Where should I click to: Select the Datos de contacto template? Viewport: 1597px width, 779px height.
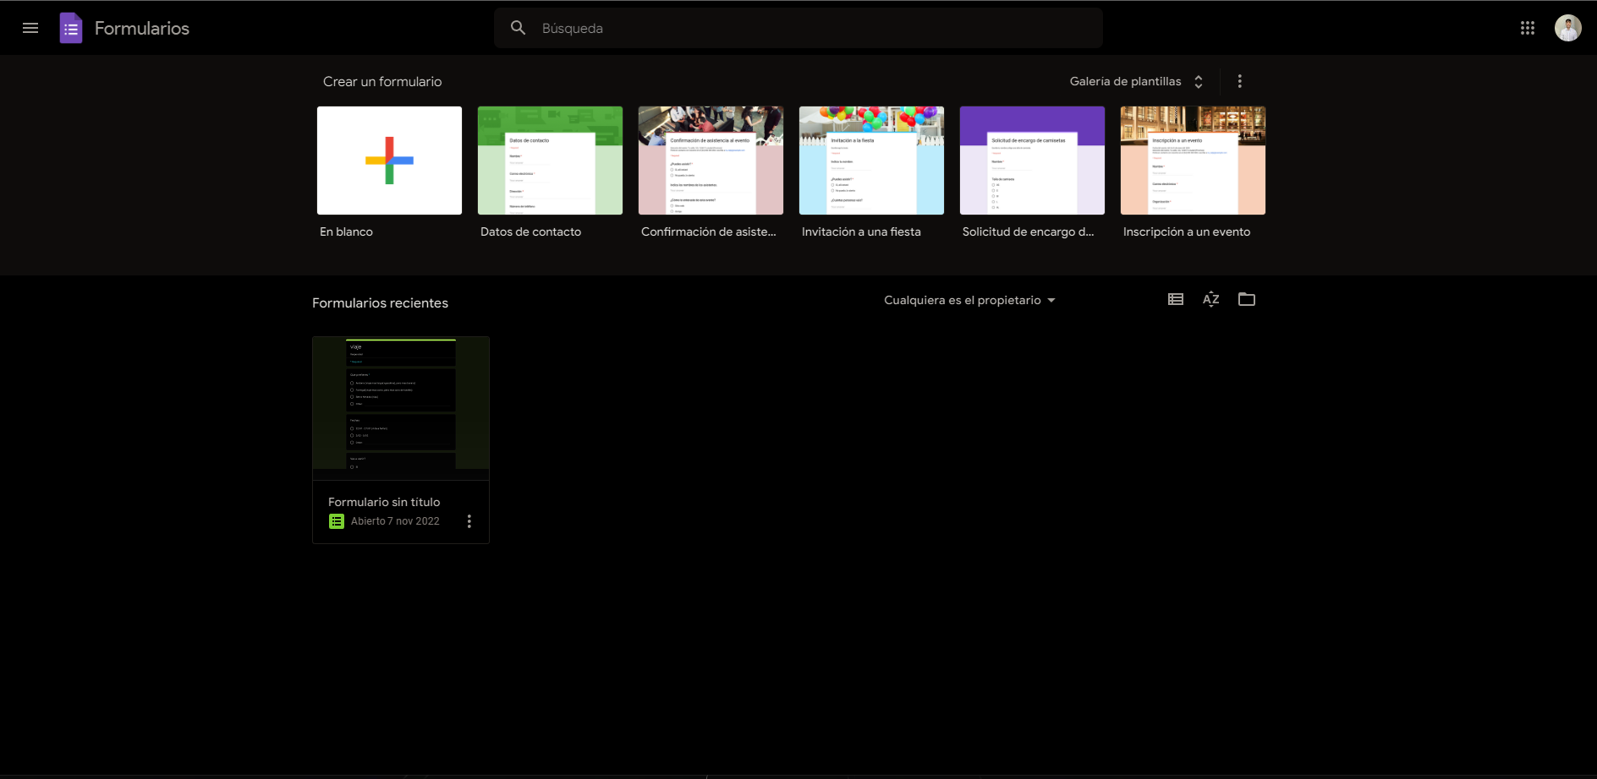tap(550, 161)
